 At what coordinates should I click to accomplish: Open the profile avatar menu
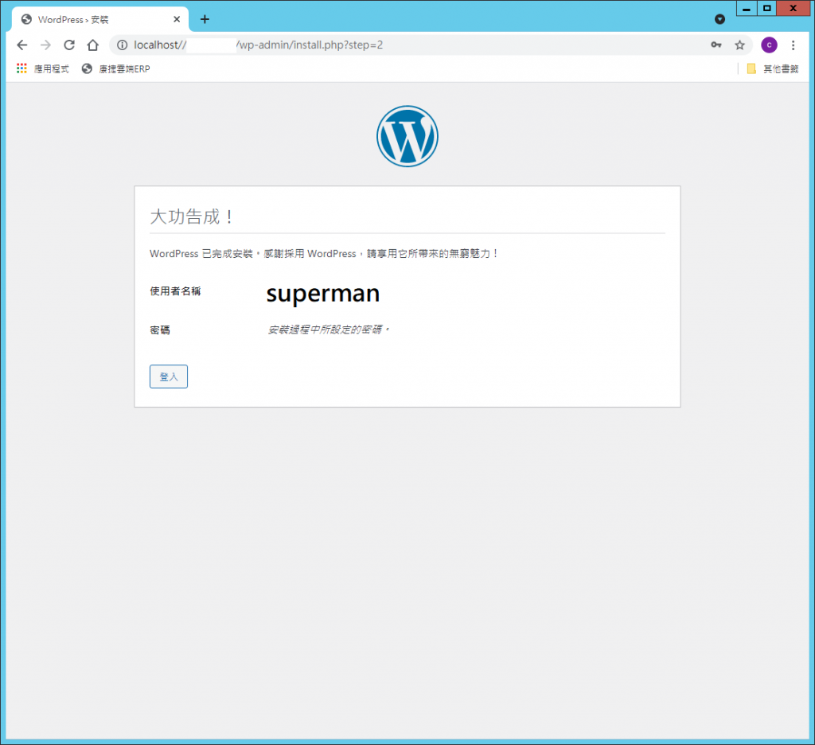pos(769,45)
